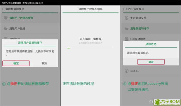Click 正在清除，请稍候 message
The width and height of the screenshot is (181, 106).
pos(90,39)
